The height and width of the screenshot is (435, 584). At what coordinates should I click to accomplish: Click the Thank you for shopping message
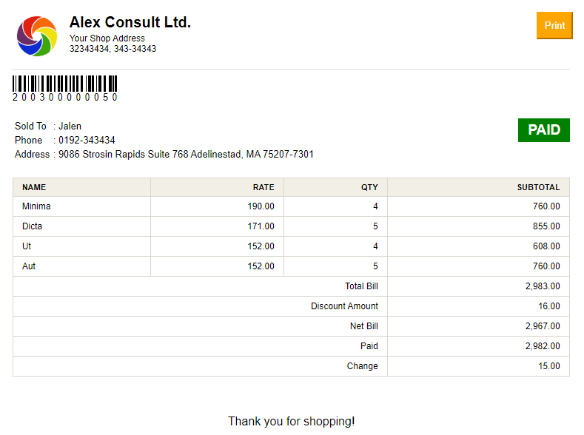tap(291, 421)
